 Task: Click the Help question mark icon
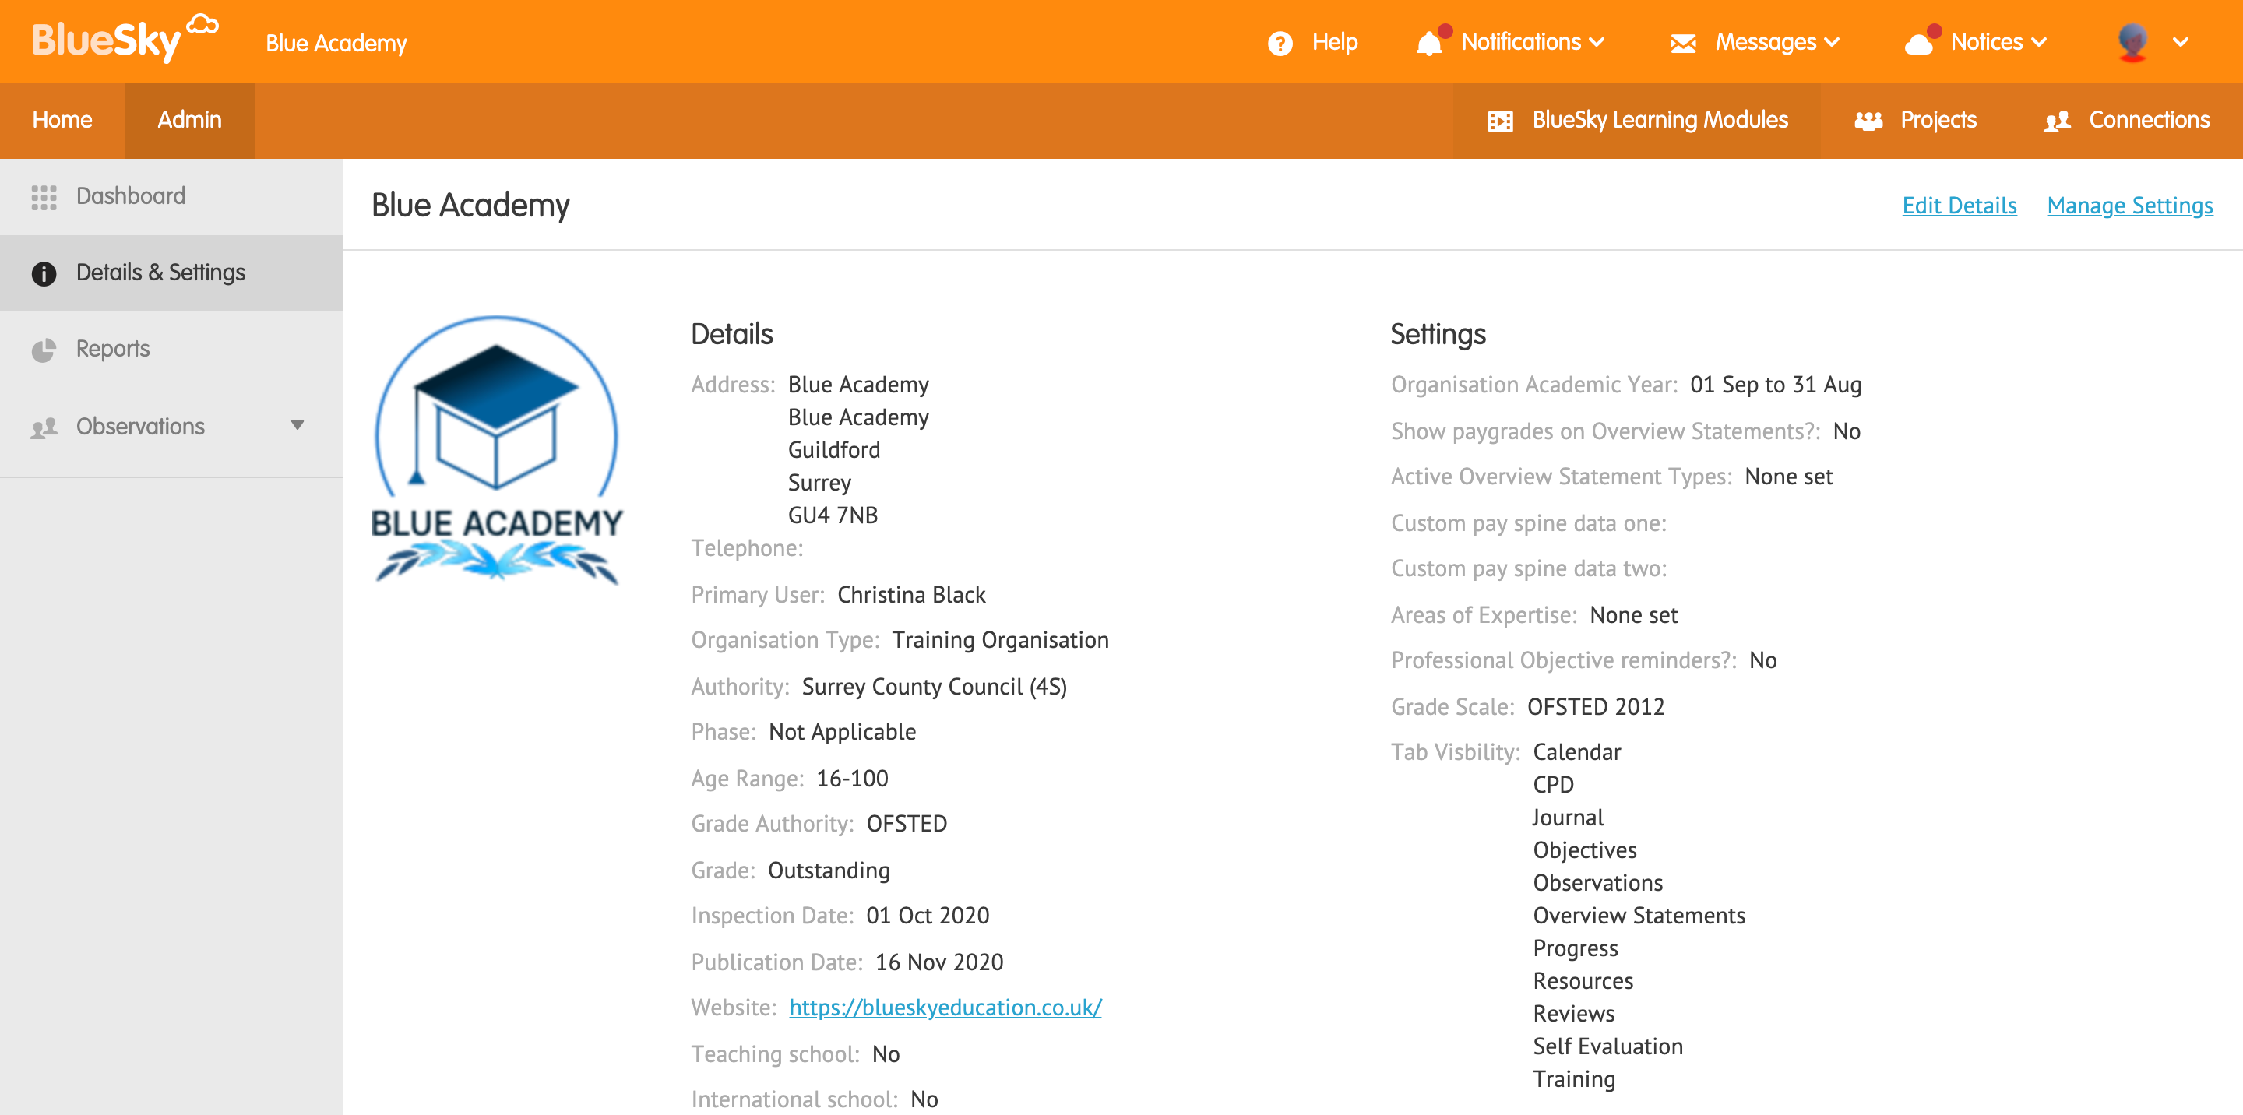tap(1280, 43)
